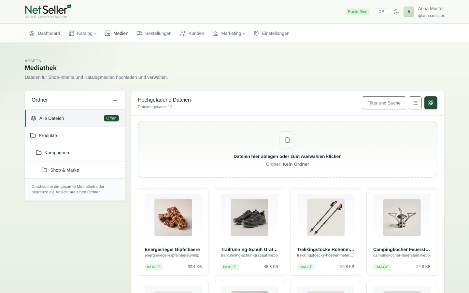Click the 20.8 KB file size
Image resolution: width=469 pixels, height=293 pixels.
pos(347,267)
